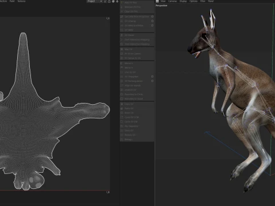Click the Flip Sequence command
Screen dimensions: 275x206
(x=137, y=126)
